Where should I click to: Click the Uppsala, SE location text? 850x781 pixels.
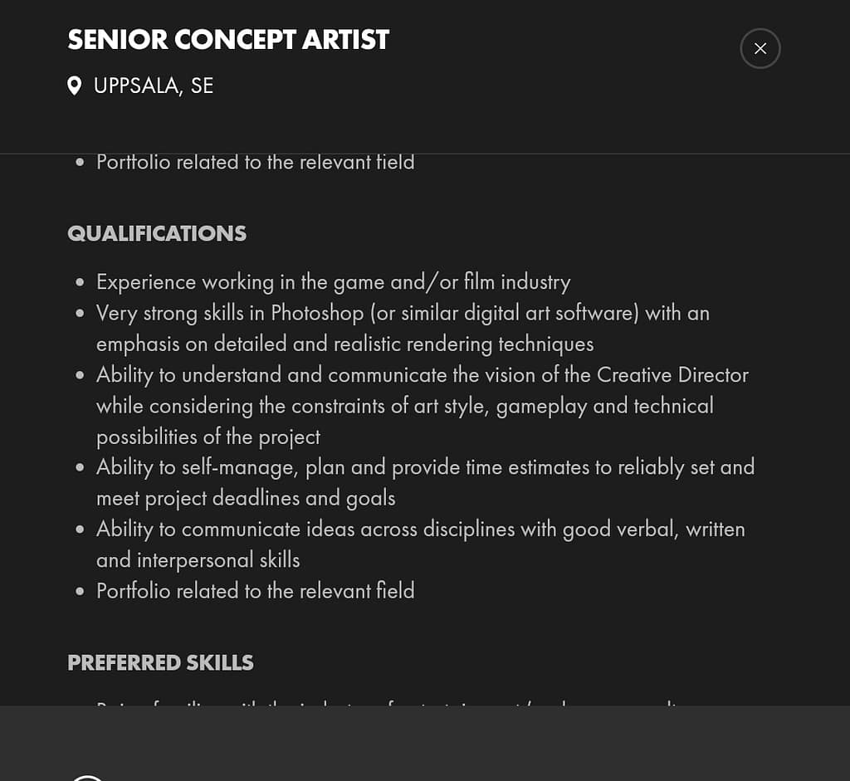(154, 85)
